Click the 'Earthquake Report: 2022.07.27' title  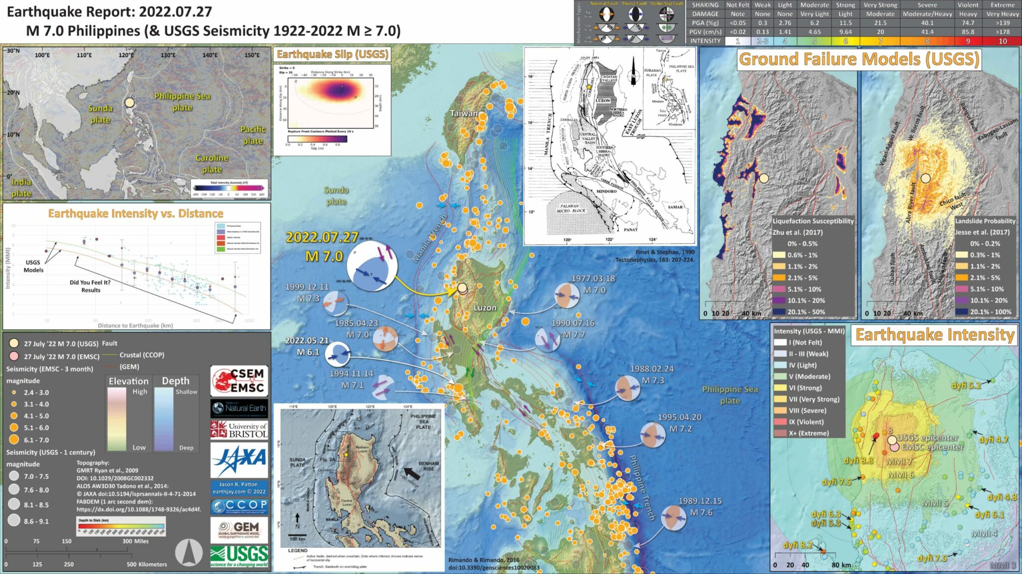click(109, 11)
